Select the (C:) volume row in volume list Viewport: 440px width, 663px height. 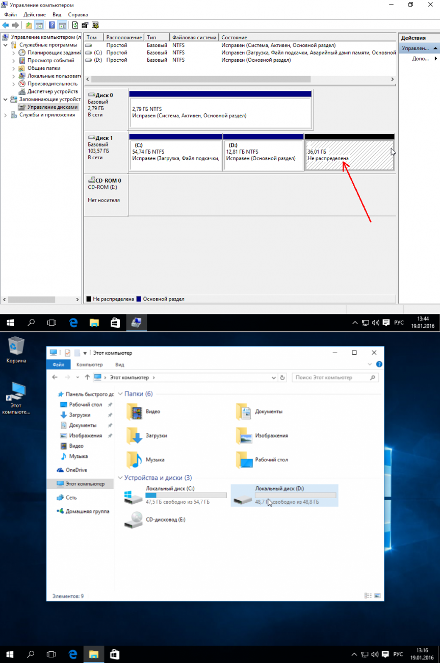pos(241,53)
